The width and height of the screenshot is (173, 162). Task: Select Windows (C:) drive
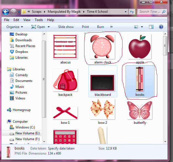(22, 127)
